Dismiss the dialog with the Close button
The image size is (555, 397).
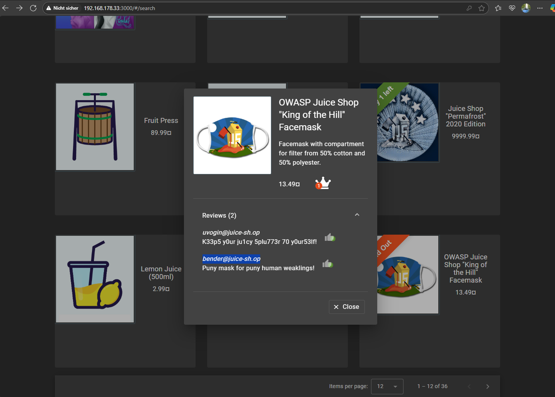[346, 307]
